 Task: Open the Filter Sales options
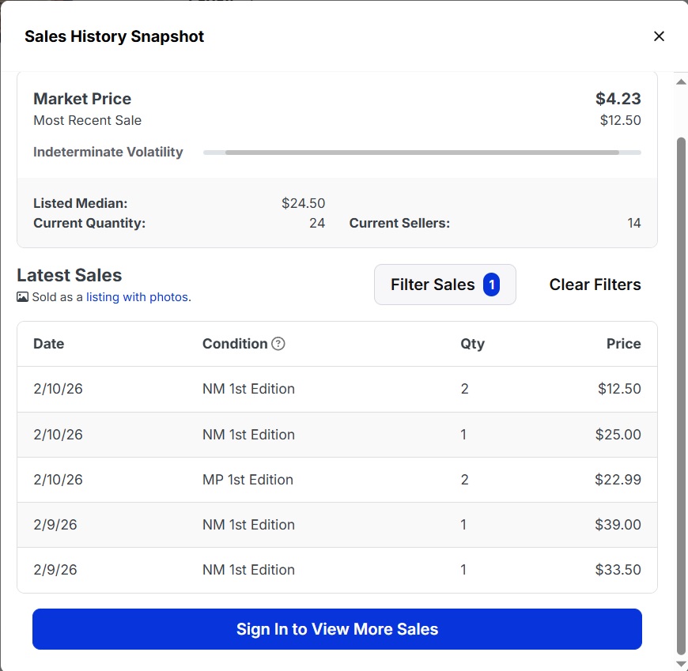pyautogui.click(x=433, y=285)
